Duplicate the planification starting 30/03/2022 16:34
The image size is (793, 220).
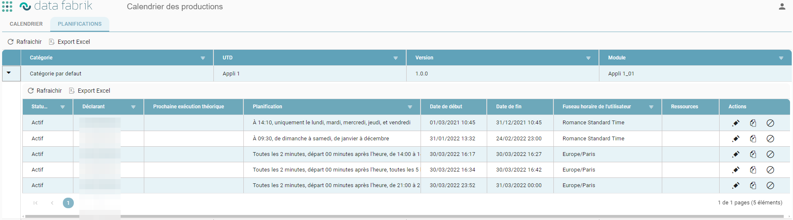click(753, 170)
